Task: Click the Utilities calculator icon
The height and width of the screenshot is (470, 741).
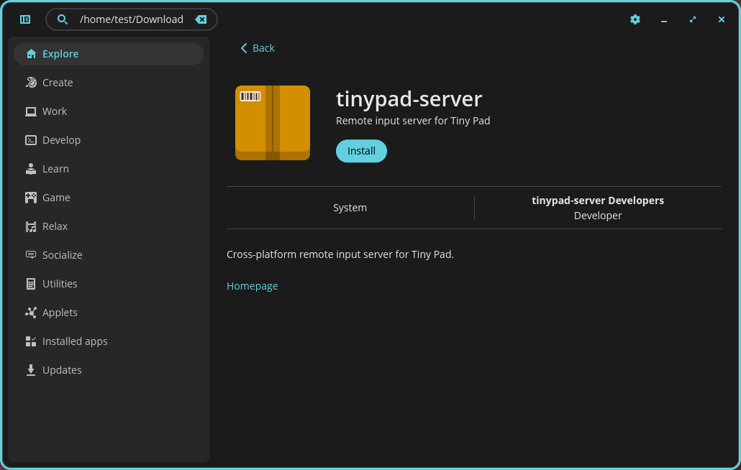Action: 31,284
